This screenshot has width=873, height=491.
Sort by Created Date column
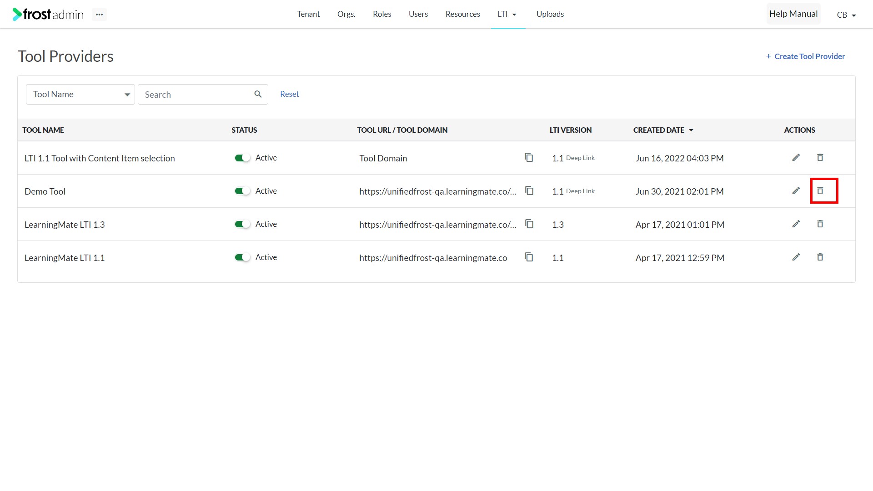tap(663, 130)
